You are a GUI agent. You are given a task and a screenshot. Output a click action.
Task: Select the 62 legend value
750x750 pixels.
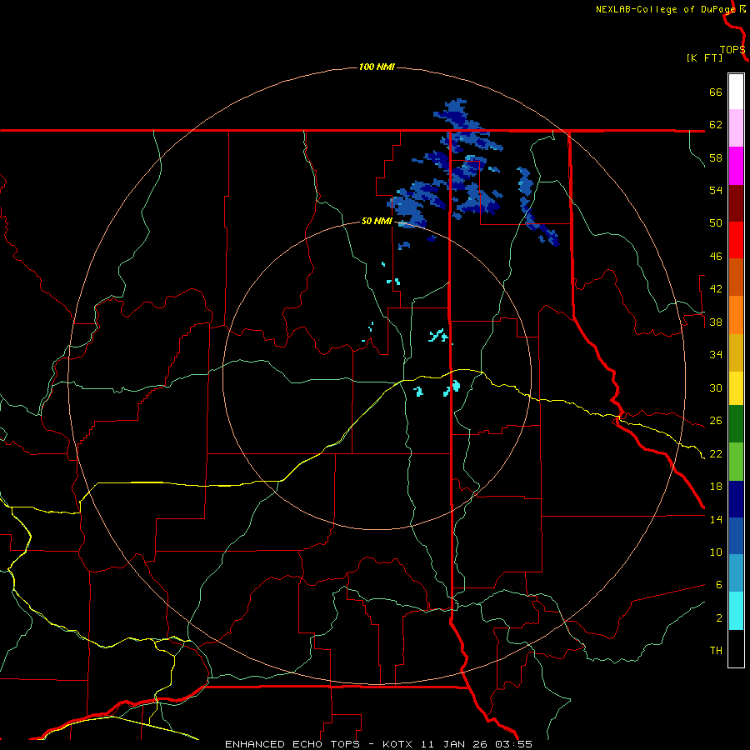[716, 125]
